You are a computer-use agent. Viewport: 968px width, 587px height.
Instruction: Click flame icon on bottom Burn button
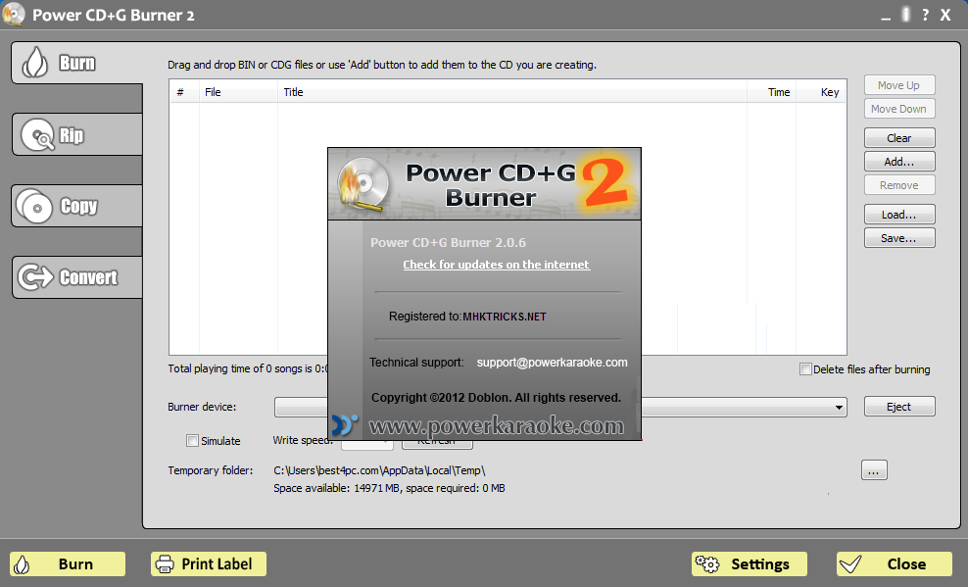22,564
